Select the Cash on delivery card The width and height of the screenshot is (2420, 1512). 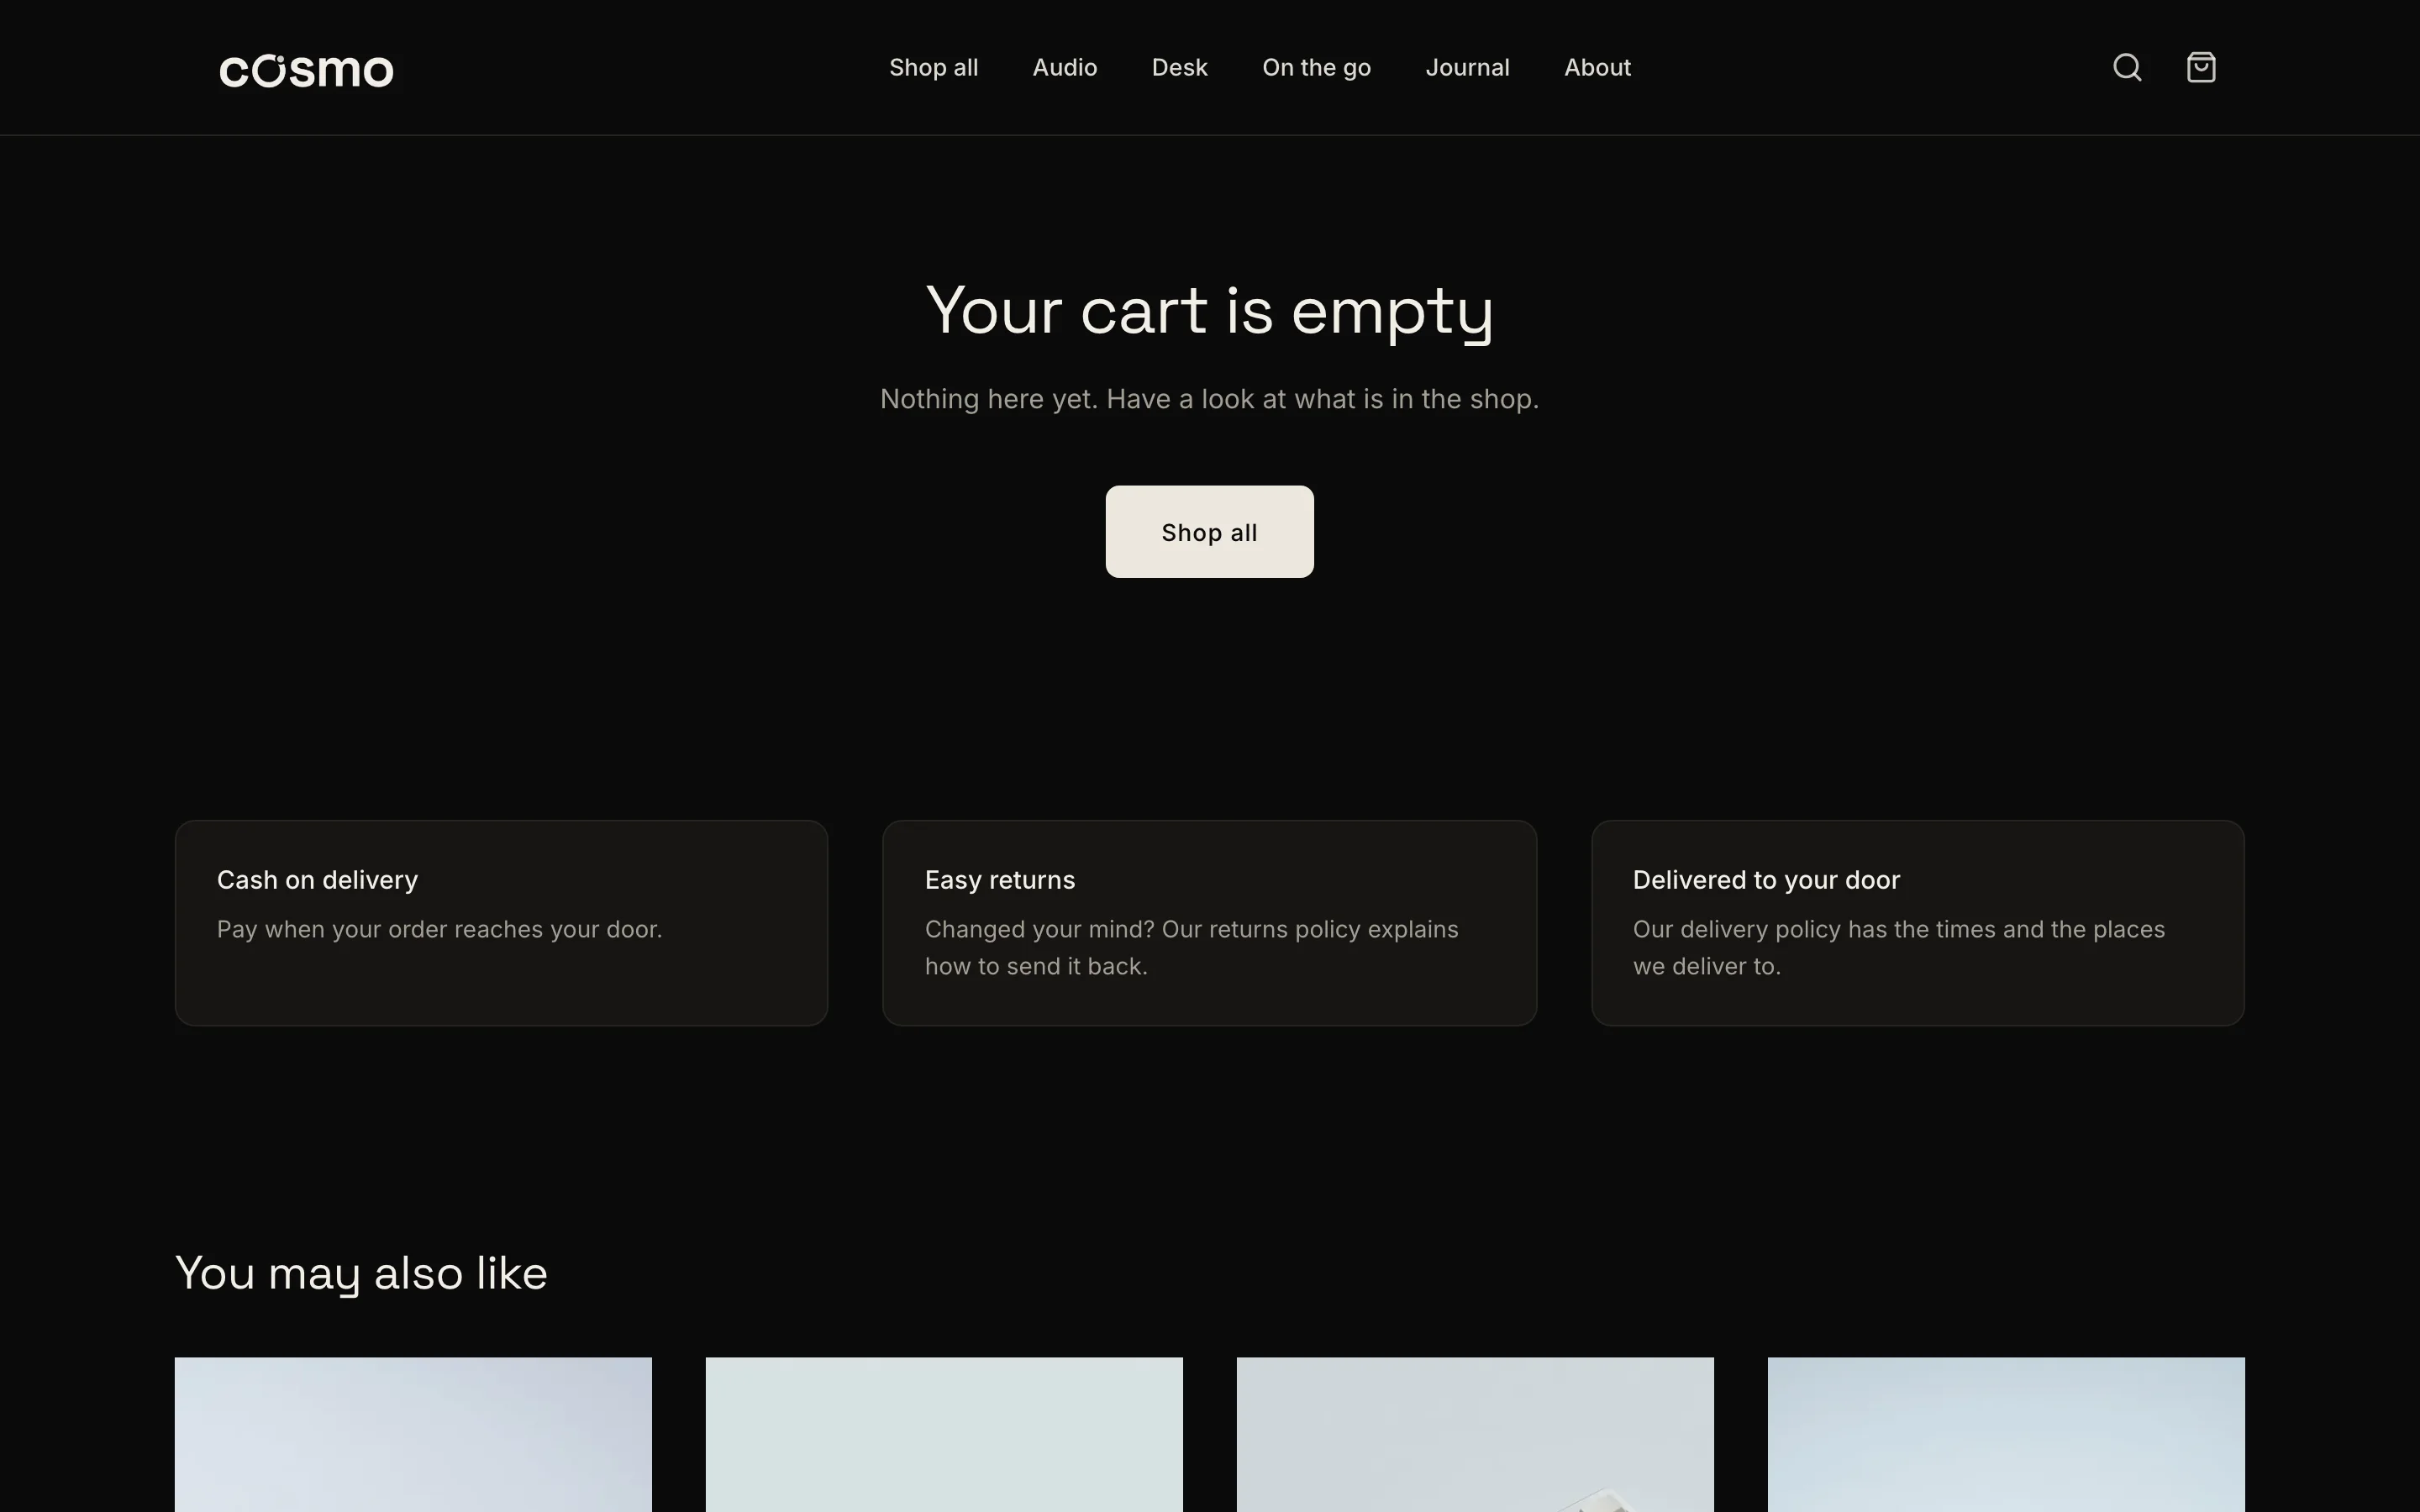501,923
